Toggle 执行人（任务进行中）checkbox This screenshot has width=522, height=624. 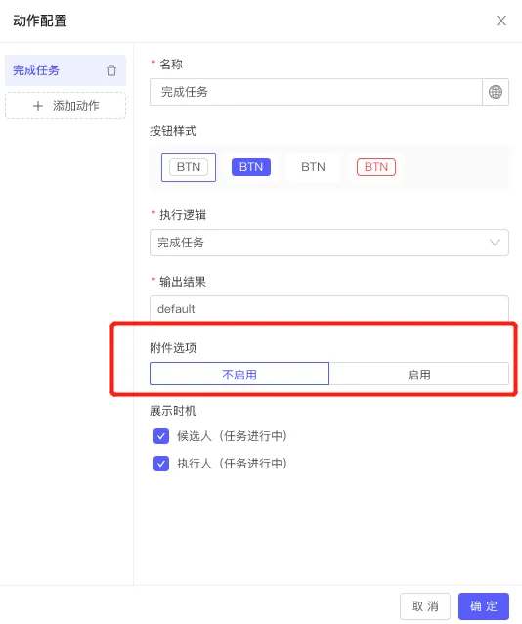point(161,464)
